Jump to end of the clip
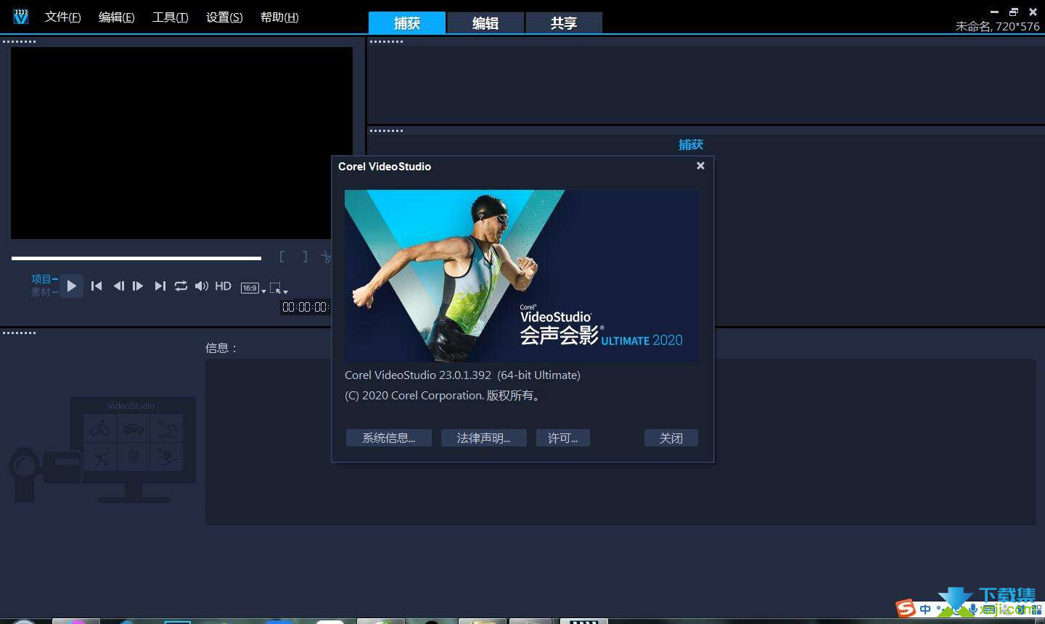This screenshot has height=624, width=1045. [x=160, y=286]
